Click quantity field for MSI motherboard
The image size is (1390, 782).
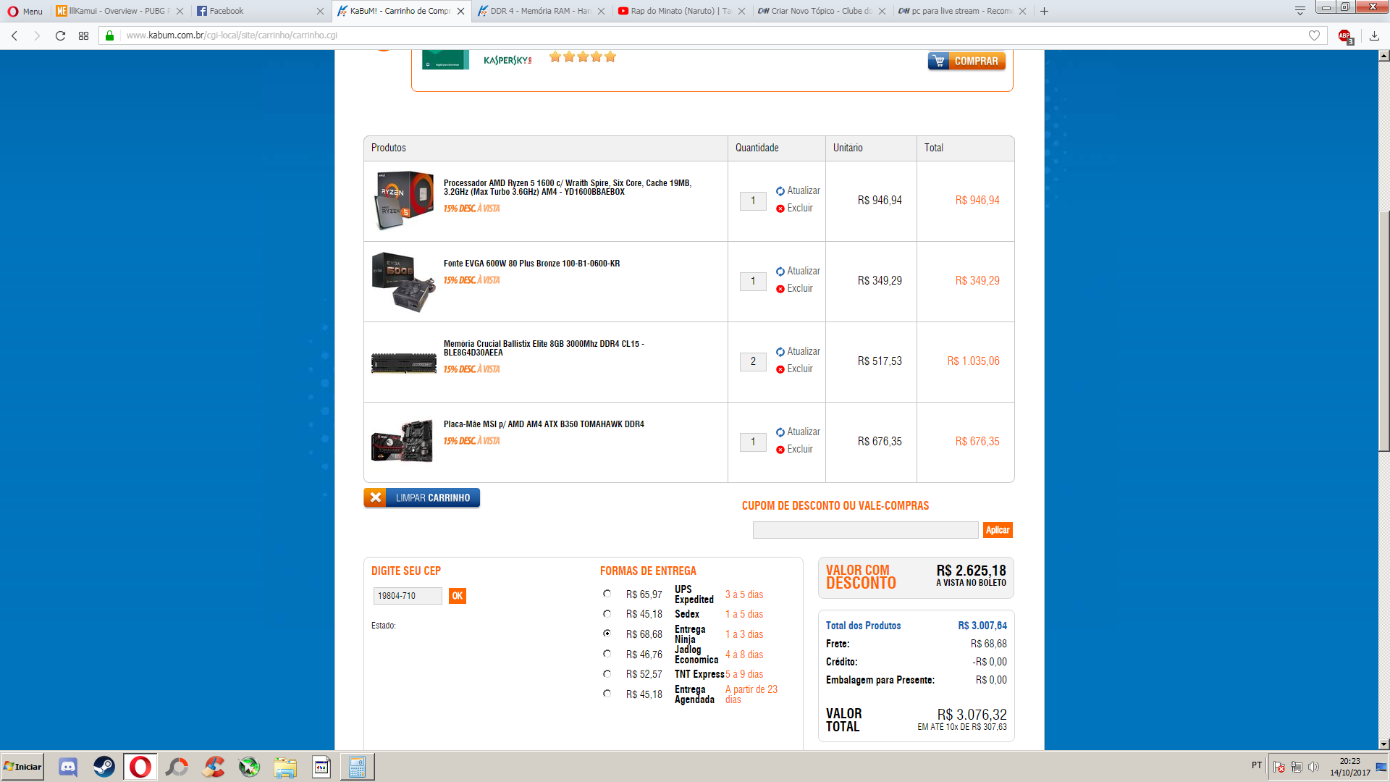[753, 442]
